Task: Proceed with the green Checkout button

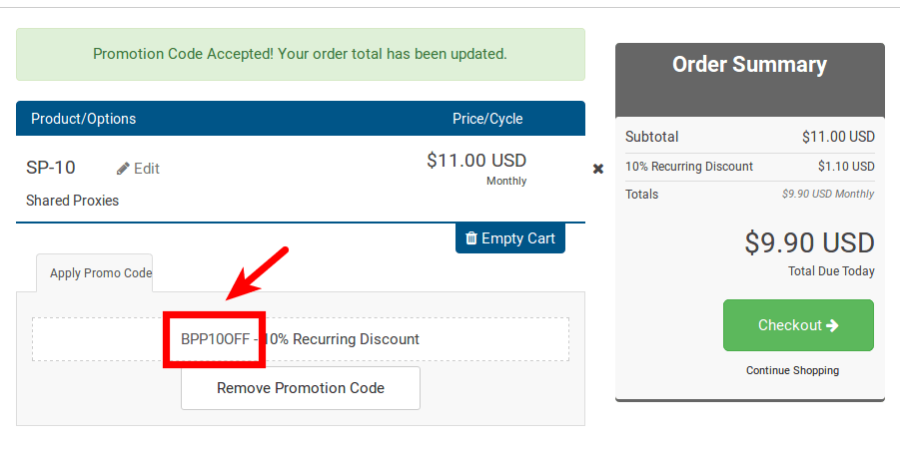Action: click(798, 325)
